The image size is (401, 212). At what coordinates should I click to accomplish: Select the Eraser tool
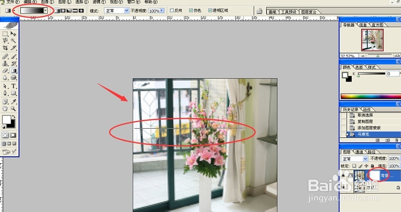pos(5,71)
